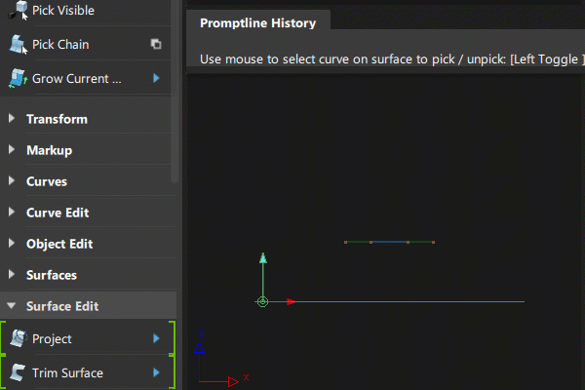This screenshot has height=390, width=585.
Task: Activate the Project tool icon
Action: coord(18,338)
